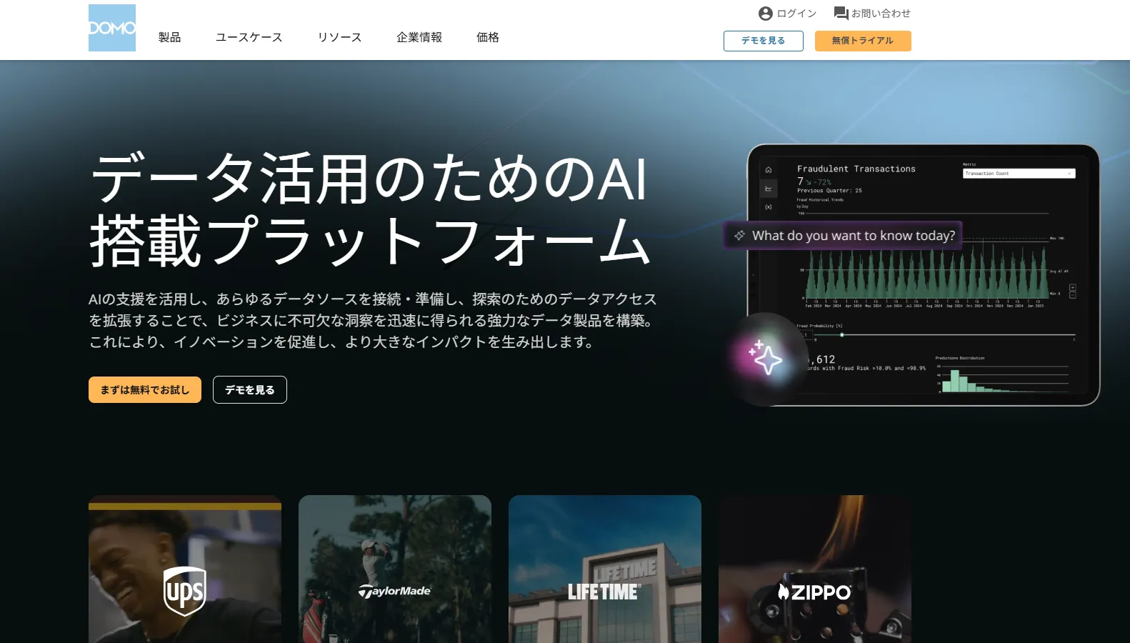The height and width of the screenshot is (643, 1130).
Task: Open the UPS customer story card
Action: (x=185, y=569)
